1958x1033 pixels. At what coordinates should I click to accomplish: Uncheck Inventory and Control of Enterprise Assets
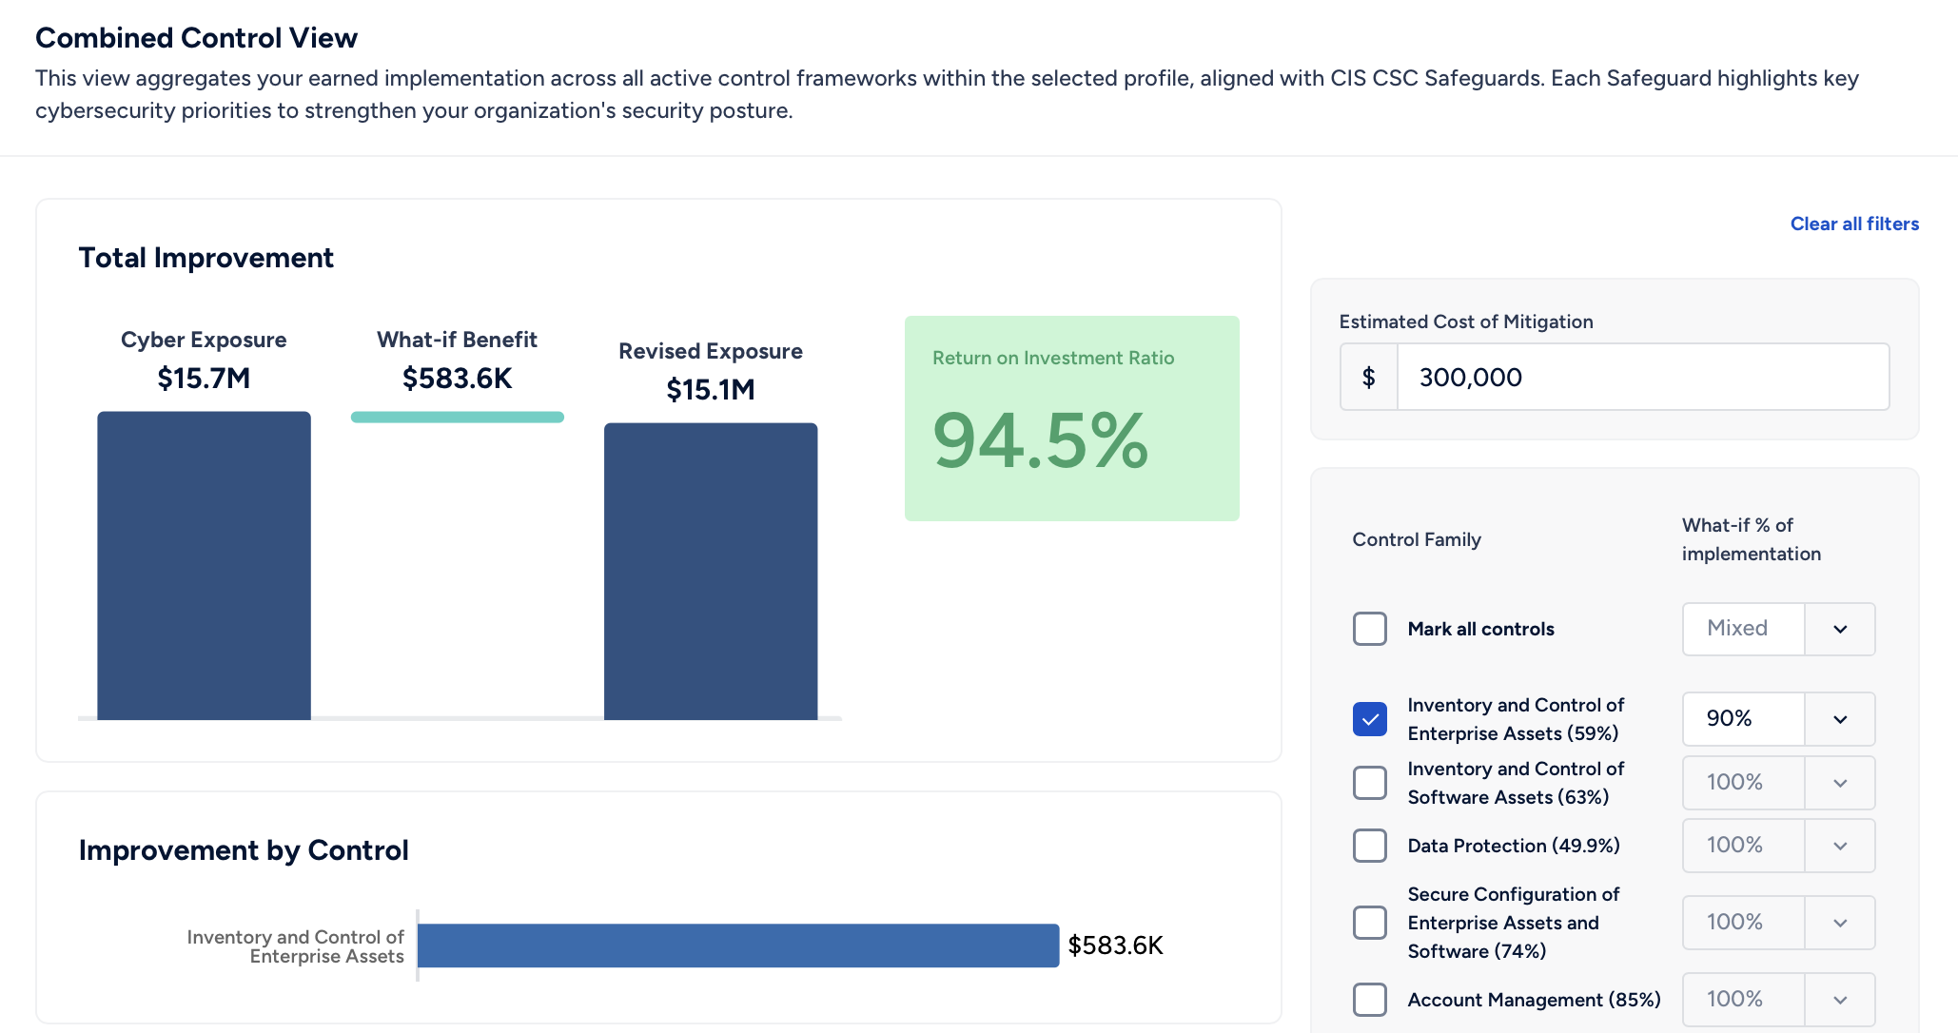click(x=1369, y=719)
